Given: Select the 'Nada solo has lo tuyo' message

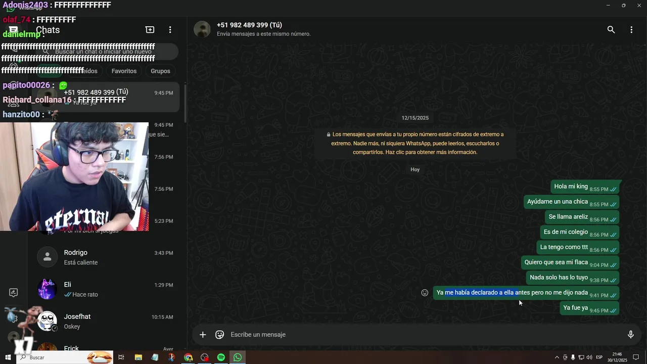Looking at the screenshot, I should tap(573, 278).
